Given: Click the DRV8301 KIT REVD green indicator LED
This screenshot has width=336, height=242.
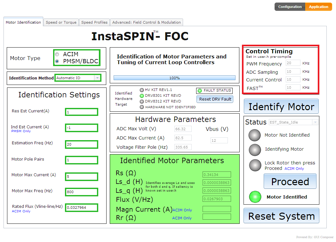Looking at the screenshot, I should coord(142,96).
